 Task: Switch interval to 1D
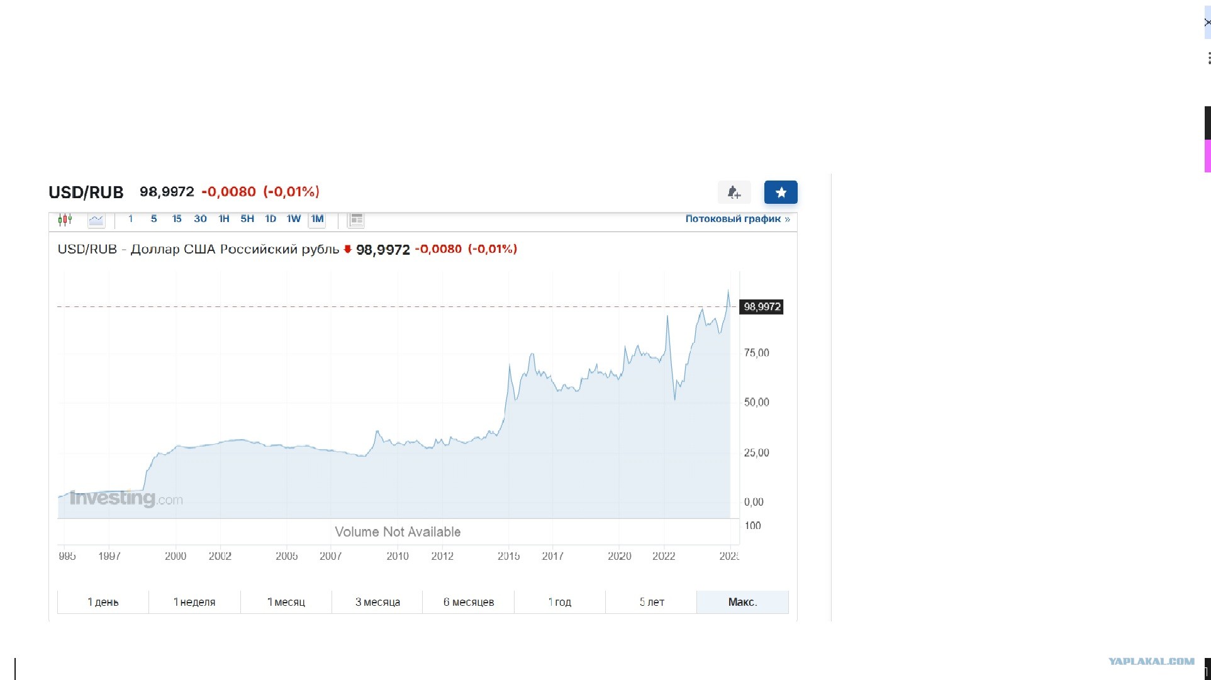coord(271,219)
